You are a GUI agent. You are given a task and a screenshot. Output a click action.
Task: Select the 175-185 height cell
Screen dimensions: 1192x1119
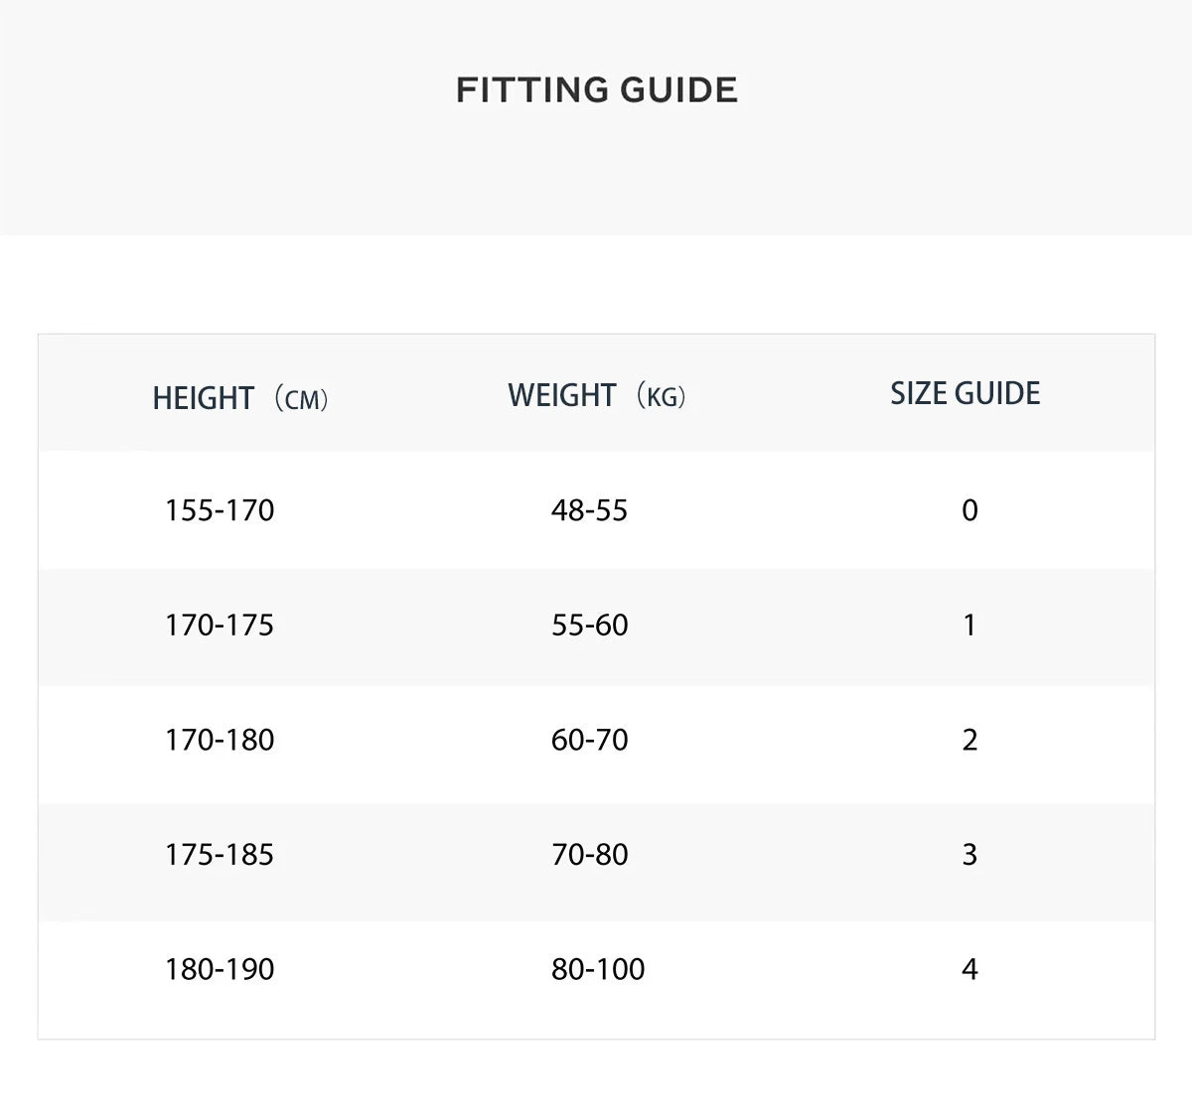tap(220, 855)
